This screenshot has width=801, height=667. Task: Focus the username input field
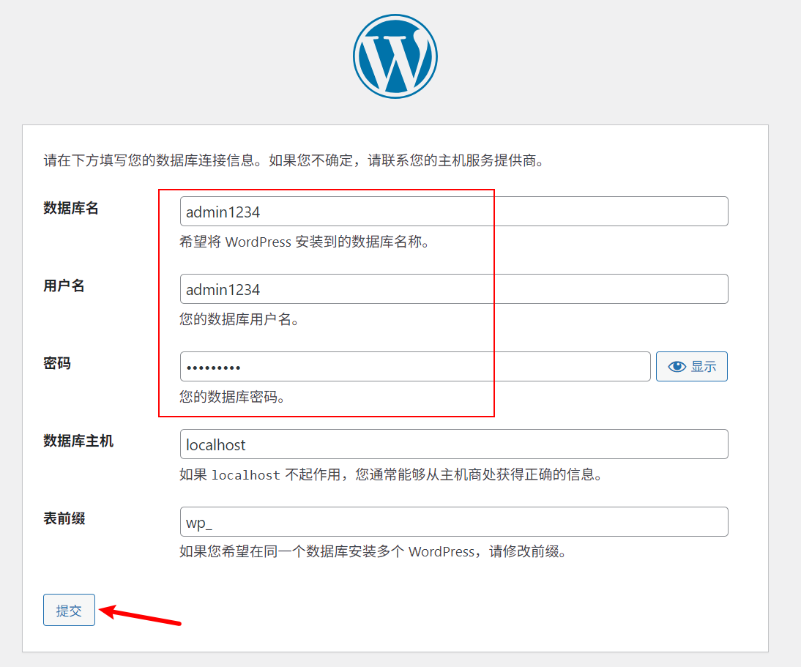point(454,289)
